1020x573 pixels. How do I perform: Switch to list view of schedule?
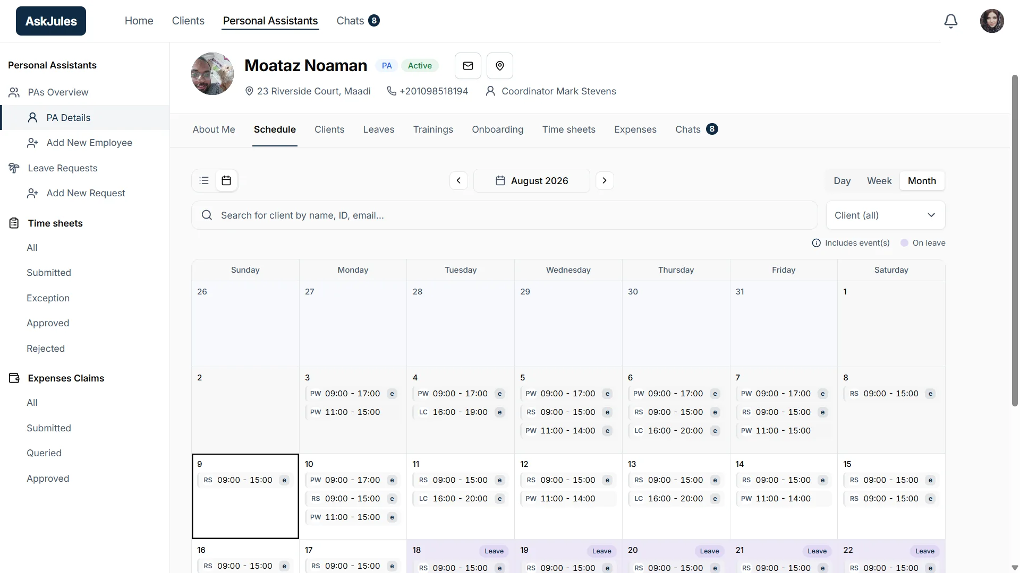tap(204, 180)
